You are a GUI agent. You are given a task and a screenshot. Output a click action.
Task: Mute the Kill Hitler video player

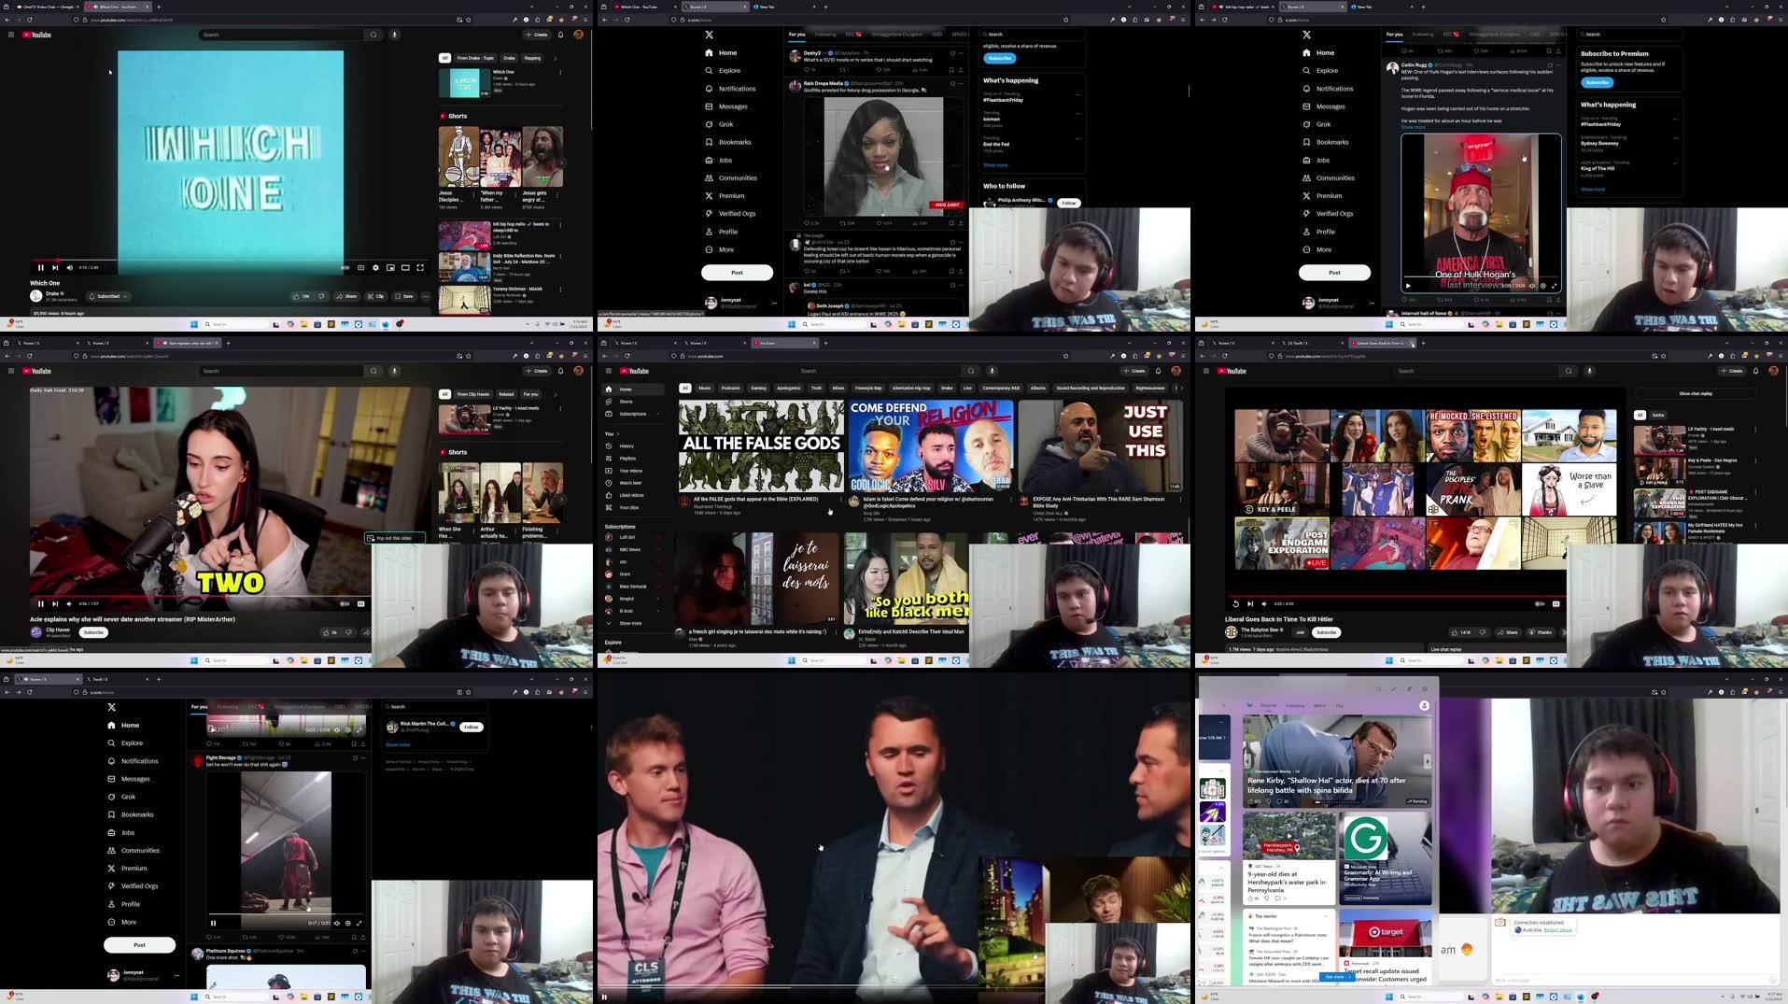[1264, 603]
